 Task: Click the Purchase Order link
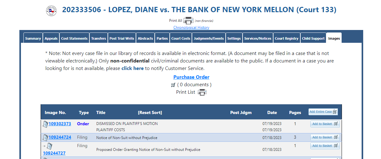191,77
